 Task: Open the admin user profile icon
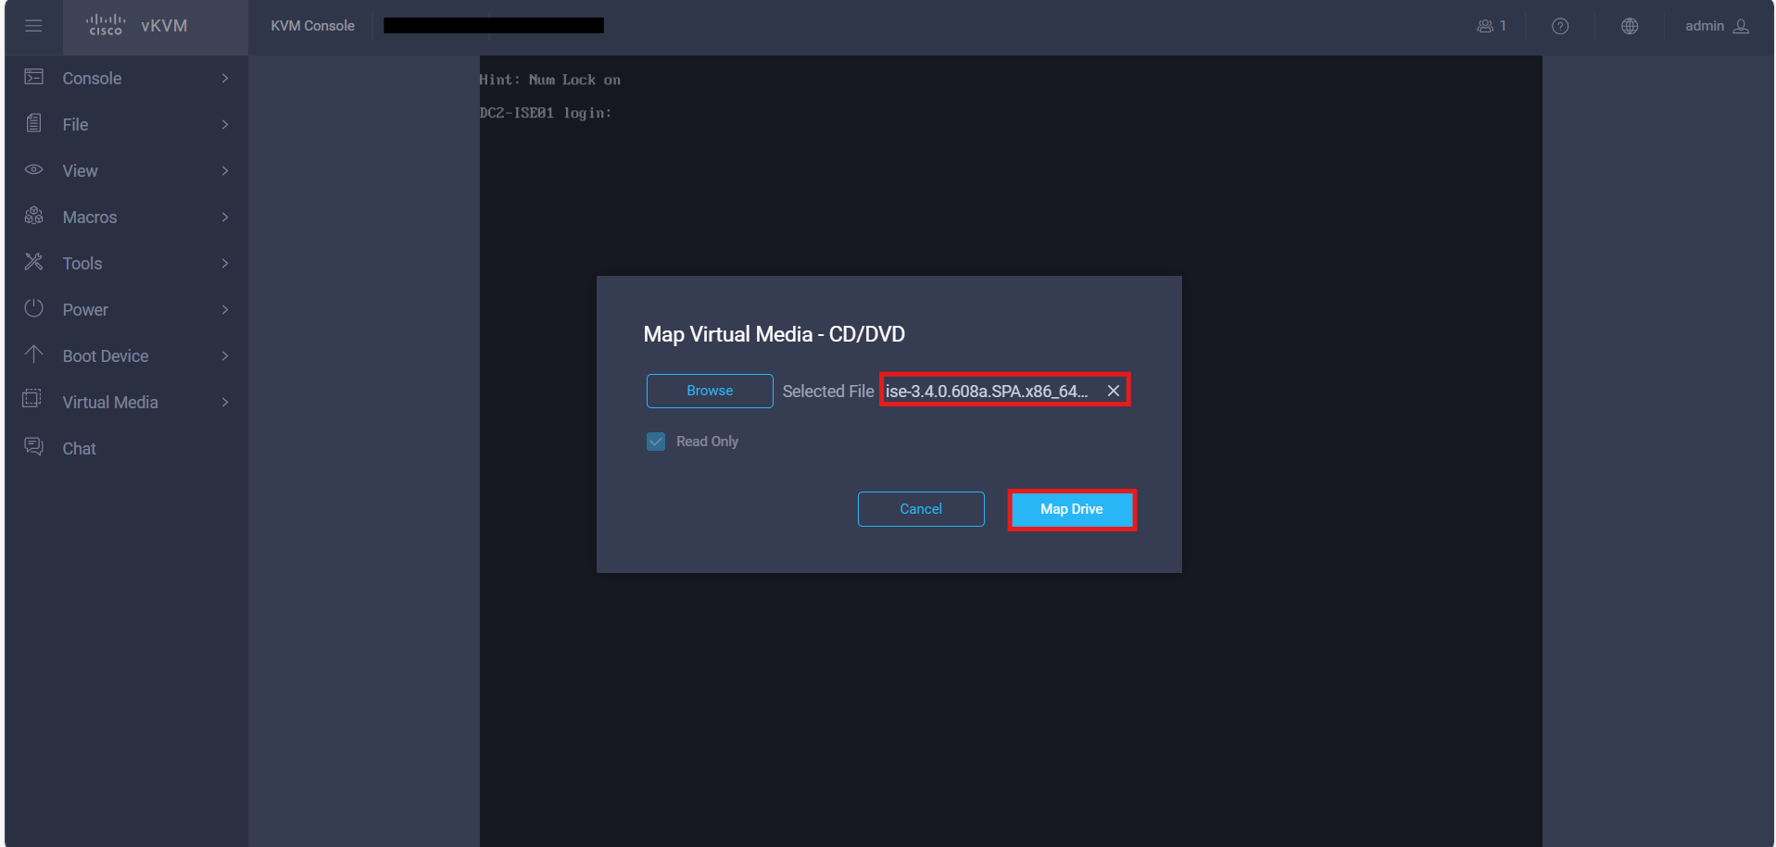click(x=1742, y=26)
